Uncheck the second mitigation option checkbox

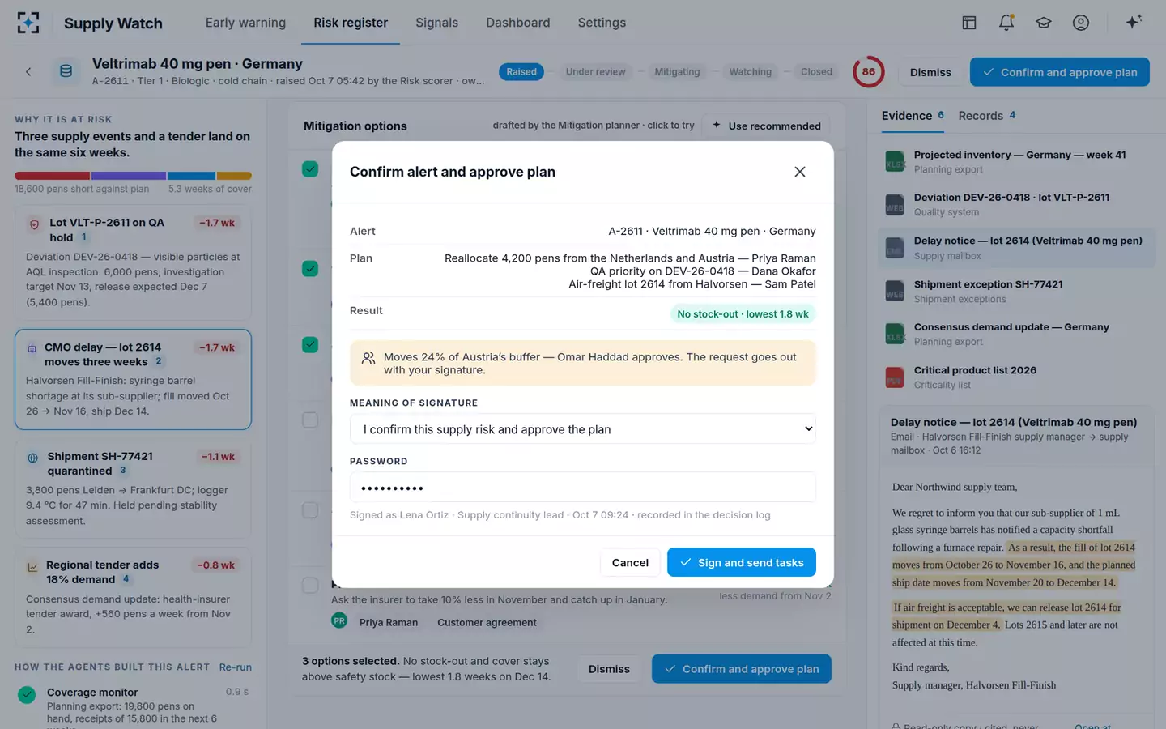click(310, 268)
